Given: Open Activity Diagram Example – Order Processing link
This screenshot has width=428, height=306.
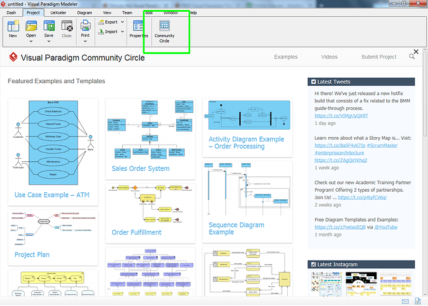Looking at the screenshot, I should (246, 143).
